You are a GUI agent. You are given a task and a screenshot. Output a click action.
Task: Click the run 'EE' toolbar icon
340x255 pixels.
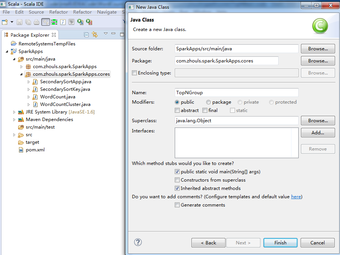pos(89,22)
